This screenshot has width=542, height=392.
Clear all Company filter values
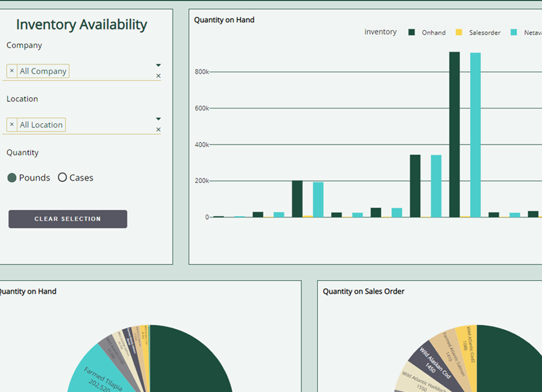[x=158, y=76]
